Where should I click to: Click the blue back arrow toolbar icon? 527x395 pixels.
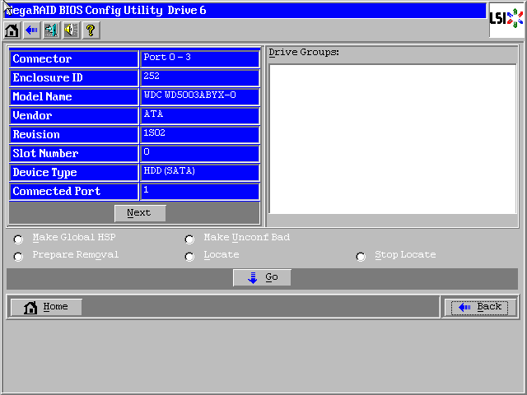[32, 30]
